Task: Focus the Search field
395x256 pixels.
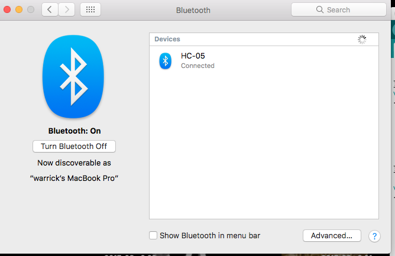Action: 339,9
